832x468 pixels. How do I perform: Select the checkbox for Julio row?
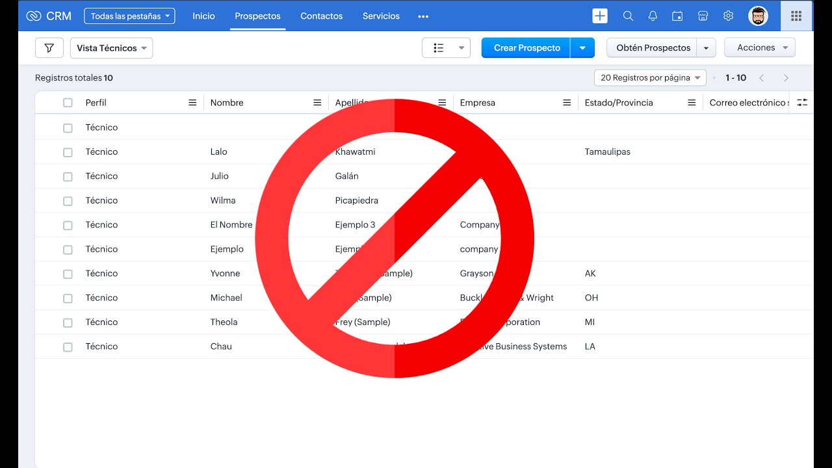[x=68, y=177]
